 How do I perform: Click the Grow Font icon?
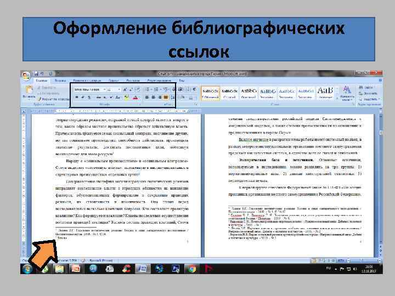(x=125, y=89)
